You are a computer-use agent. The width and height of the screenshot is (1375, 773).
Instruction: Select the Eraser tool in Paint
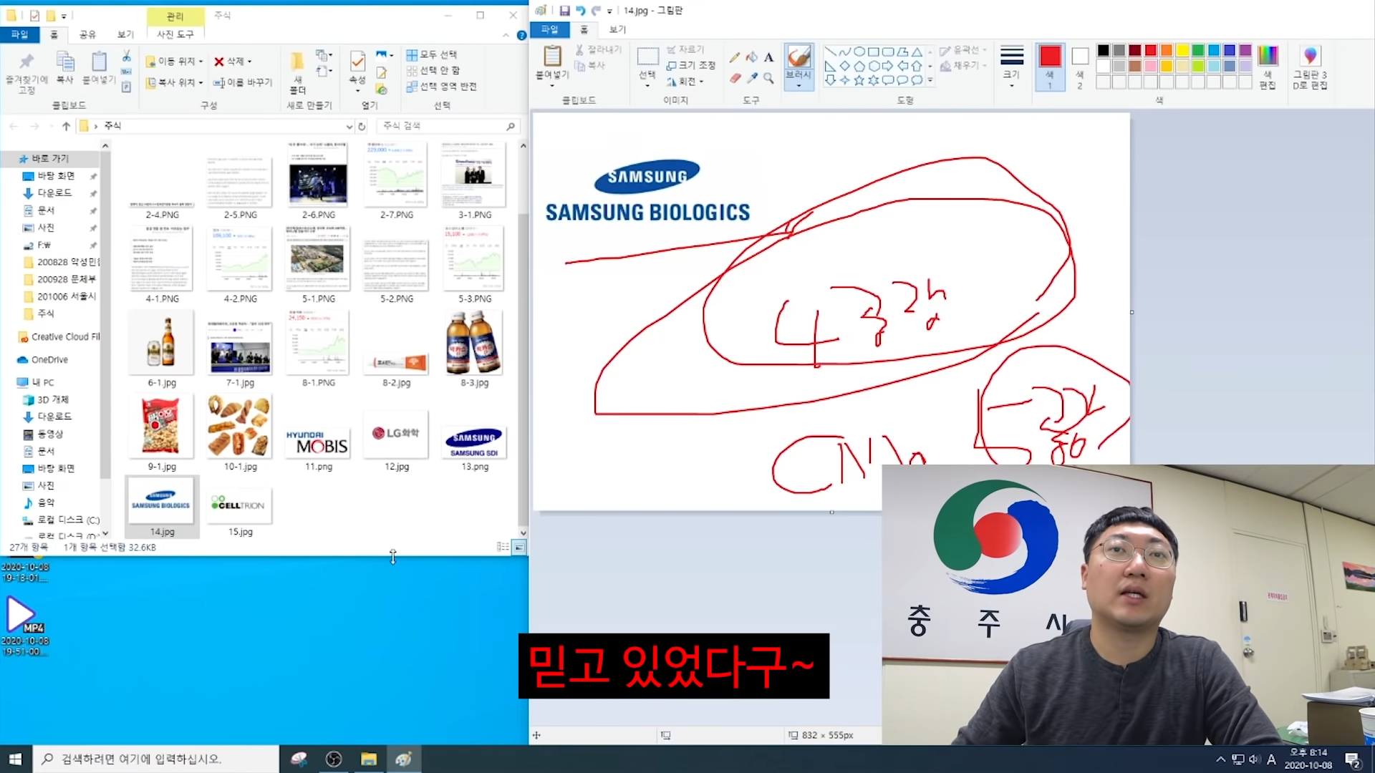pyautogui.click(x=735, y=78)
